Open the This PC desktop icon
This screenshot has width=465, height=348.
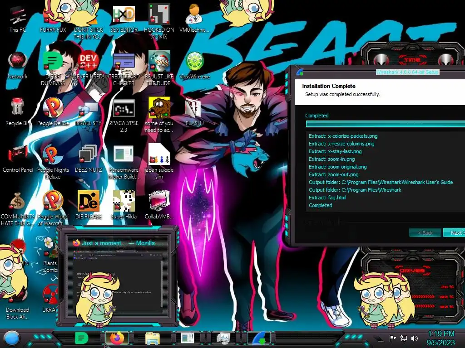coord(17,18)
